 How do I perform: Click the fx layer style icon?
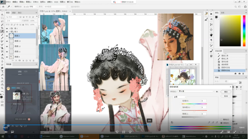16,61
